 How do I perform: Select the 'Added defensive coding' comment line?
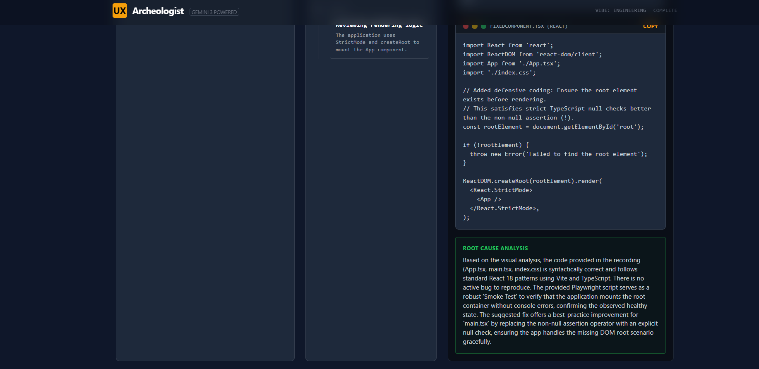coord(550,95)
